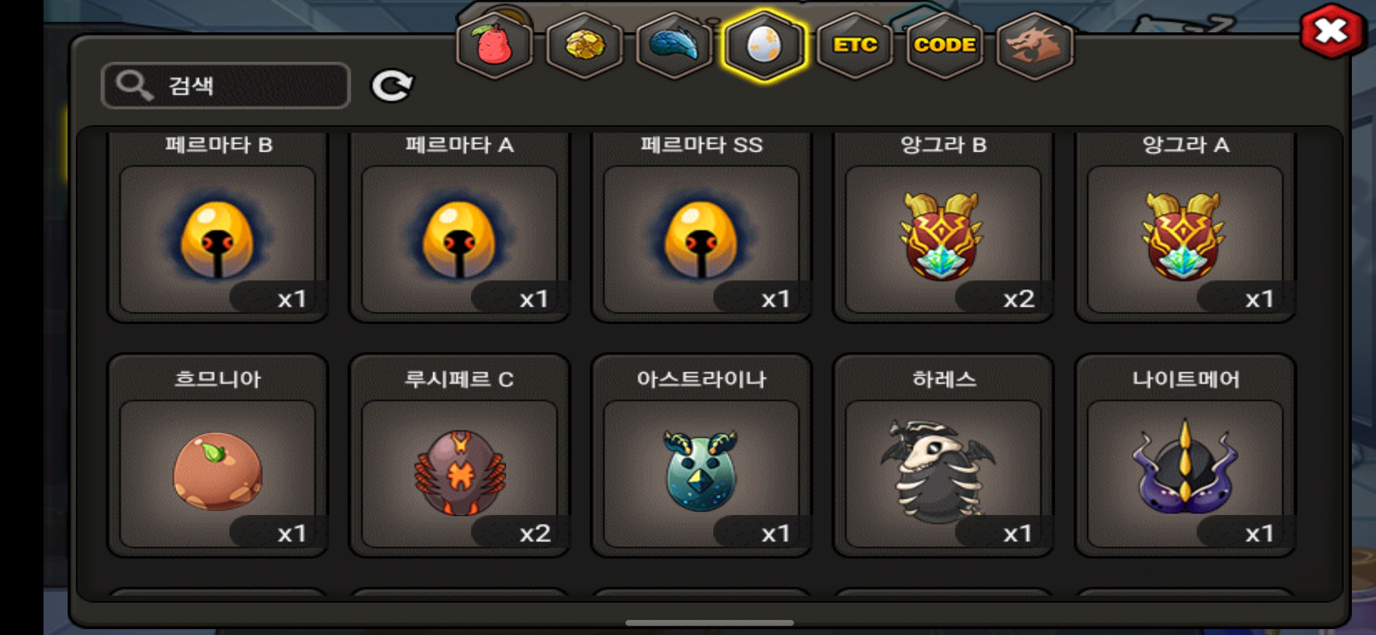The height and width of the screenshot is (635, 1376).
Task: Select the spotted egg category tab
Action: tap(764, 45)
